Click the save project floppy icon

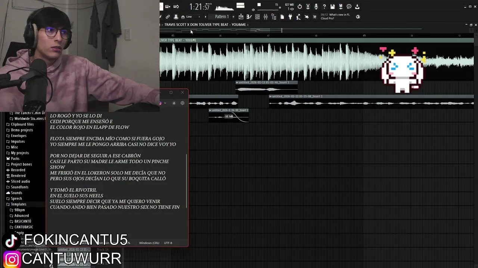[332, 7]
